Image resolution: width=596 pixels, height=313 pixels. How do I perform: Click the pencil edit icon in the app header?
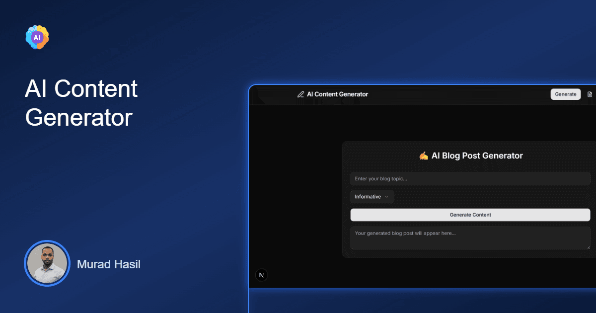[x=300, y=94]
